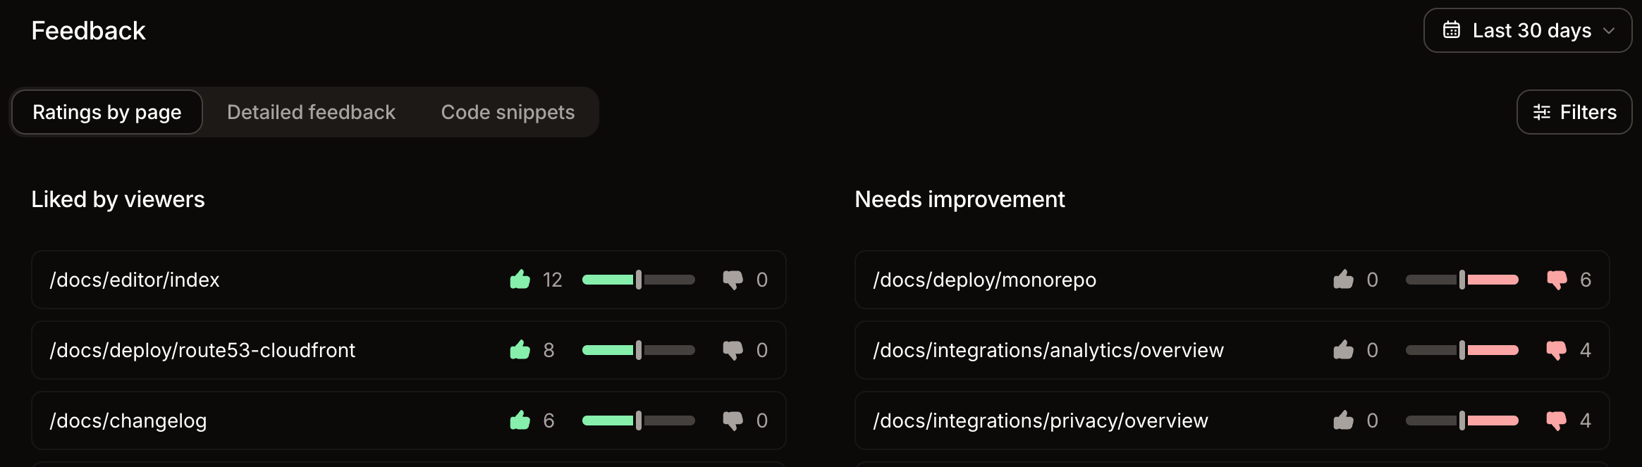1642x467 pixels.
Task: Click the 8 likes count for route53-cloudfront
Action: point(549,350)
